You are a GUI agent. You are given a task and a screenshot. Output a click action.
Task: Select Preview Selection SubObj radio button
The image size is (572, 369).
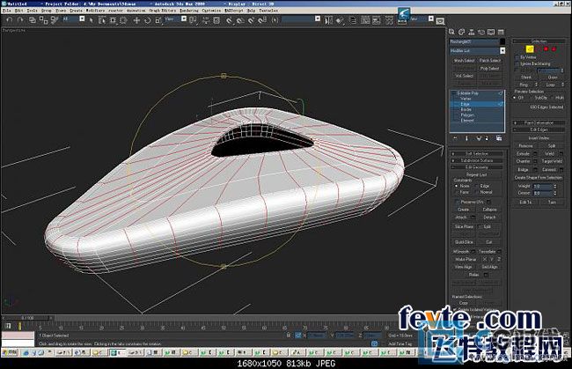pyautogui.click(x=532, y=98)
